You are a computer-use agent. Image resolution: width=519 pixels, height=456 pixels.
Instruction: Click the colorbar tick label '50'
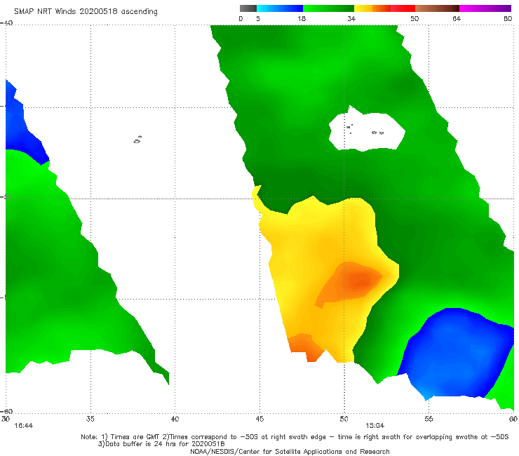point(414,18)
